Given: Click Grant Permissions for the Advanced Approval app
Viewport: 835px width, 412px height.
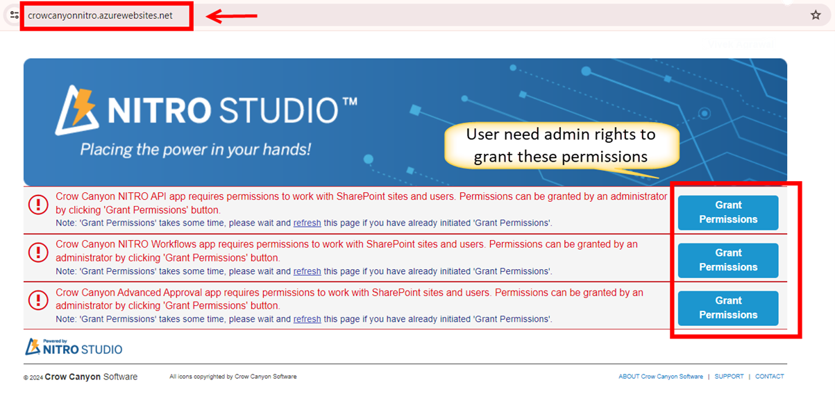Looking at the screenshot, I should (727, 308).
